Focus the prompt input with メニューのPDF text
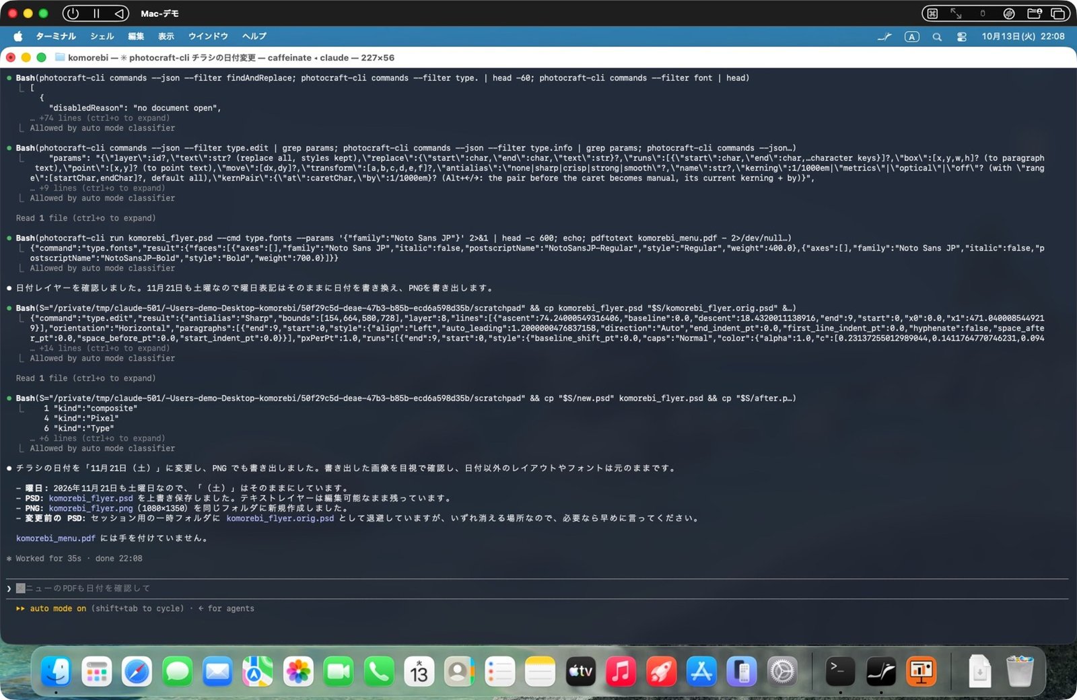The image size is (1077, 700). pos(537,588)
